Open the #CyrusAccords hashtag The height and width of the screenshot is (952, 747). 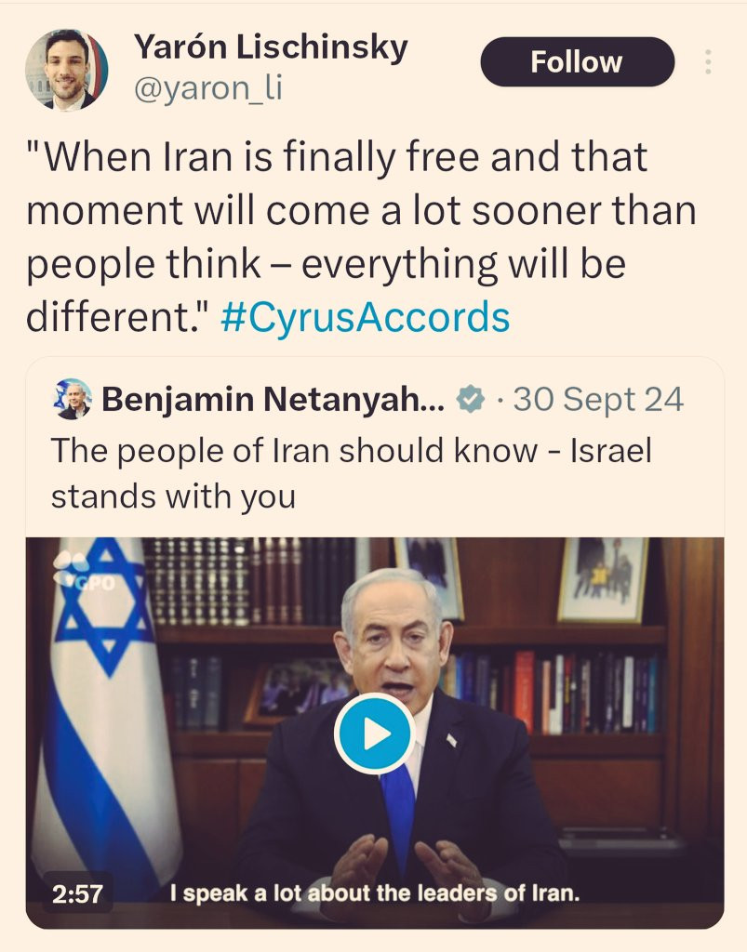tap(365, 317)
